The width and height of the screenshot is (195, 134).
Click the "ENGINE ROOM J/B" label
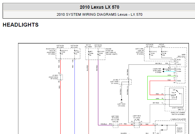tap(110, 50)
